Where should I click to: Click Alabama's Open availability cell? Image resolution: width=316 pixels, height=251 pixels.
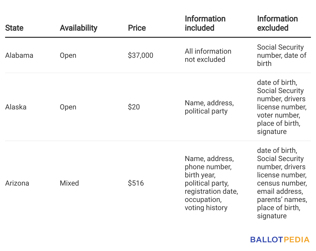click(68, 55)
